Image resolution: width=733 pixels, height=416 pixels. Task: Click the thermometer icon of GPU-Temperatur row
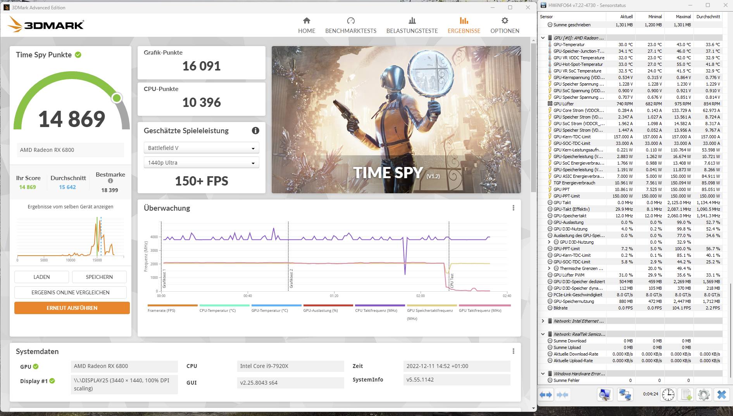coord(550,45)
